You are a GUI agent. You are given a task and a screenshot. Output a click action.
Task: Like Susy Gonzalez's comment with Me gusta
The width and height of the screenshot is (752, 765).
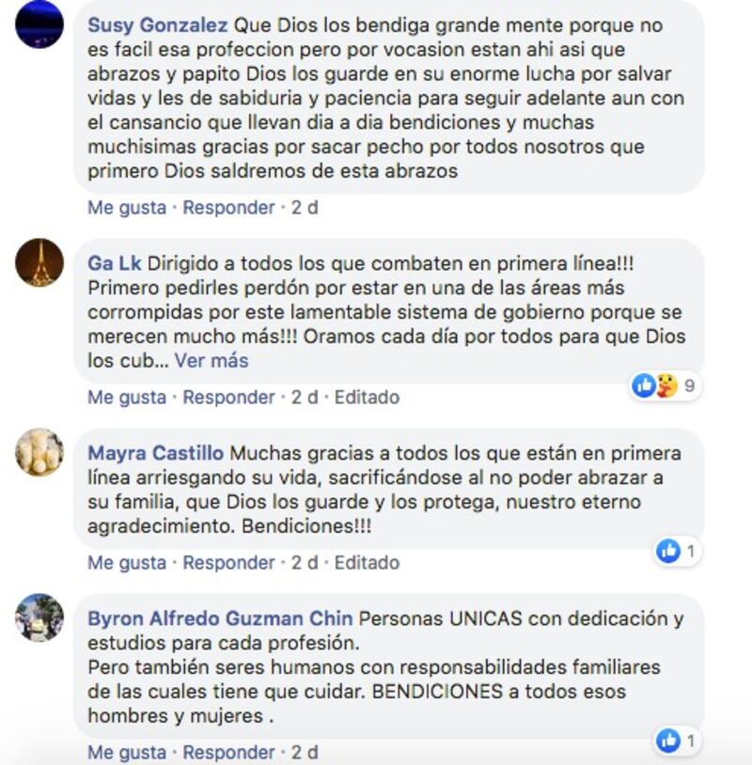pyautogui.click(x=127, y=208)
